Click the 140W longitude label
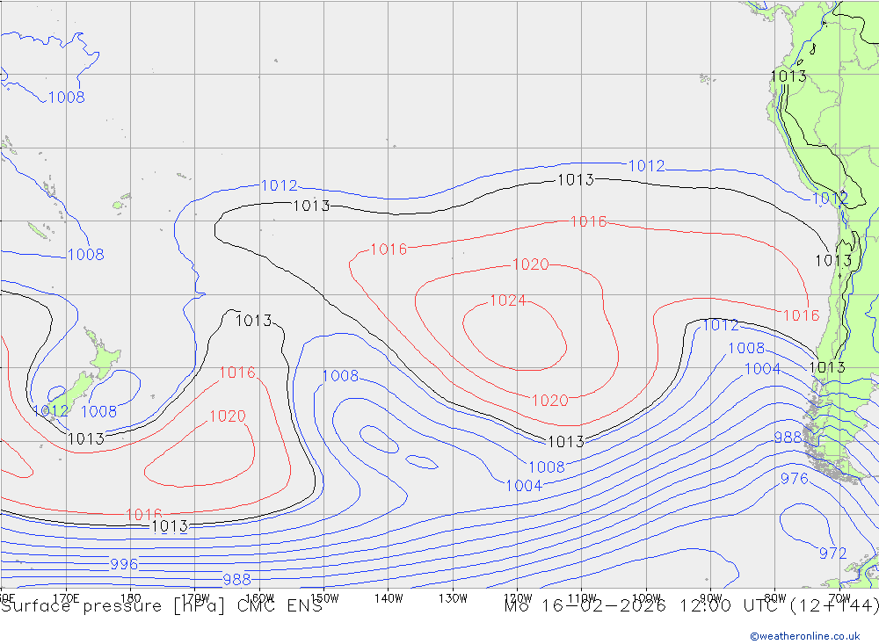This screenshot has width=879, height=644. coord(388,597)
